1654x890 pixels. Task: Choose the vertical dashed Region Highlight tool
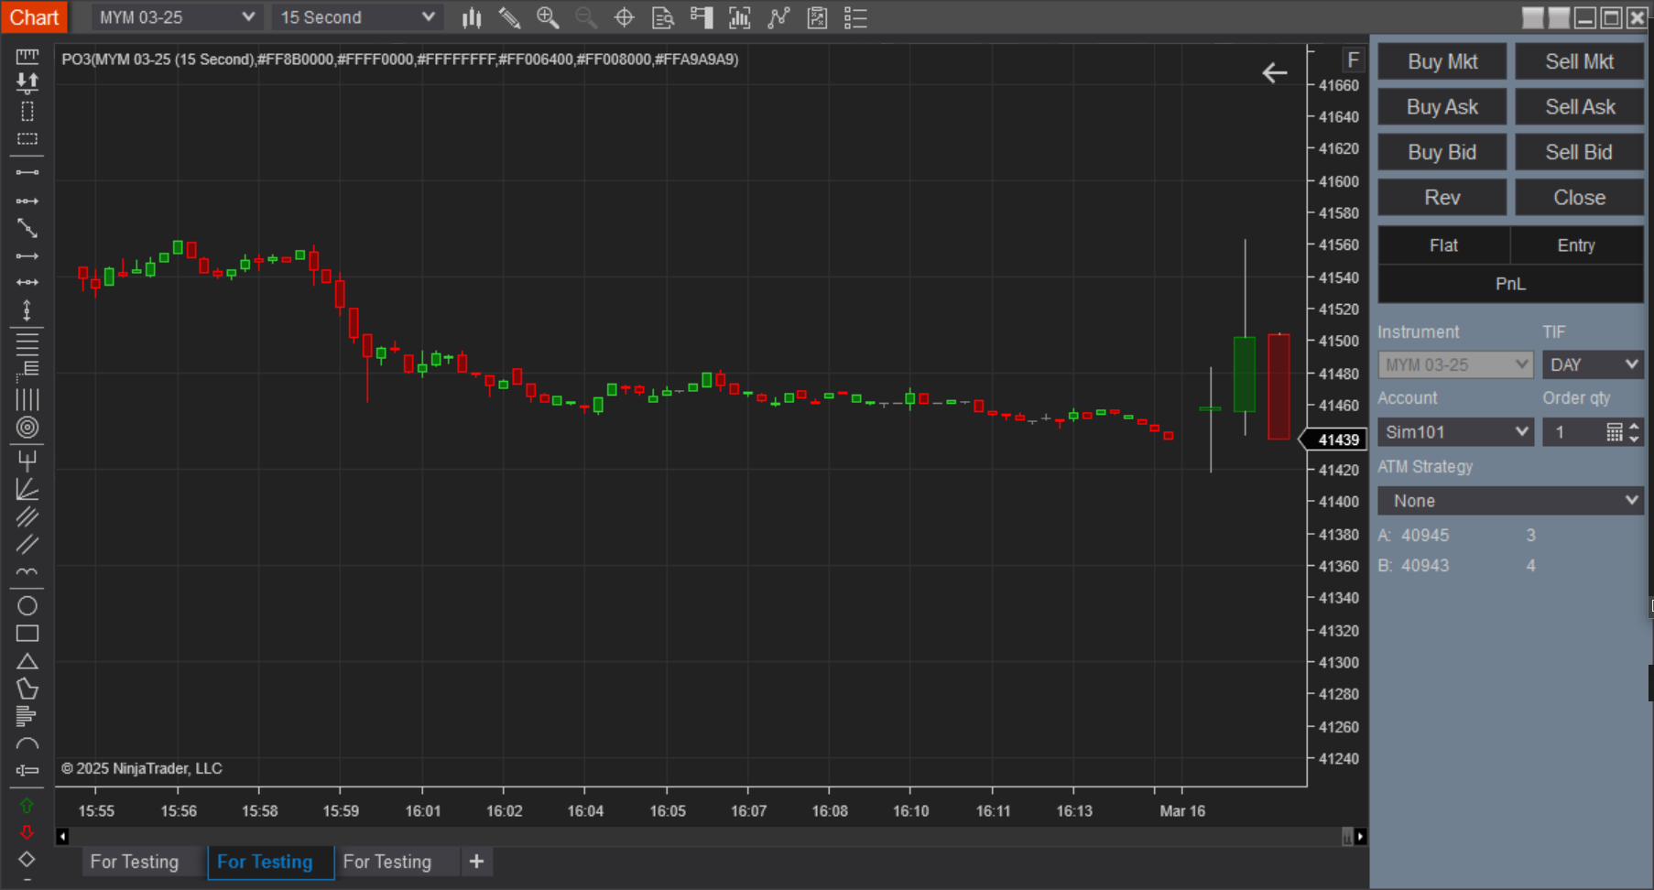(x=27, y=112)
